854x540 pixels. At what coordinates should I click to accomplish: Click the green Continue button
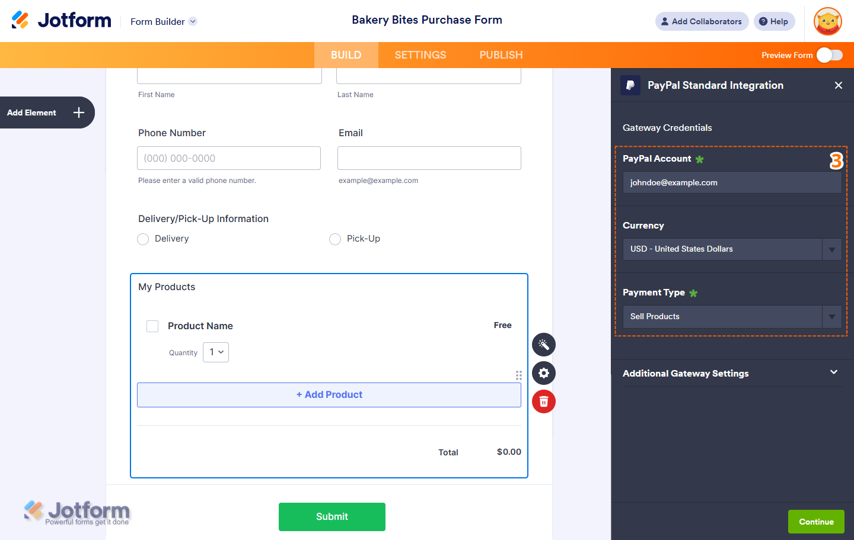816,521
